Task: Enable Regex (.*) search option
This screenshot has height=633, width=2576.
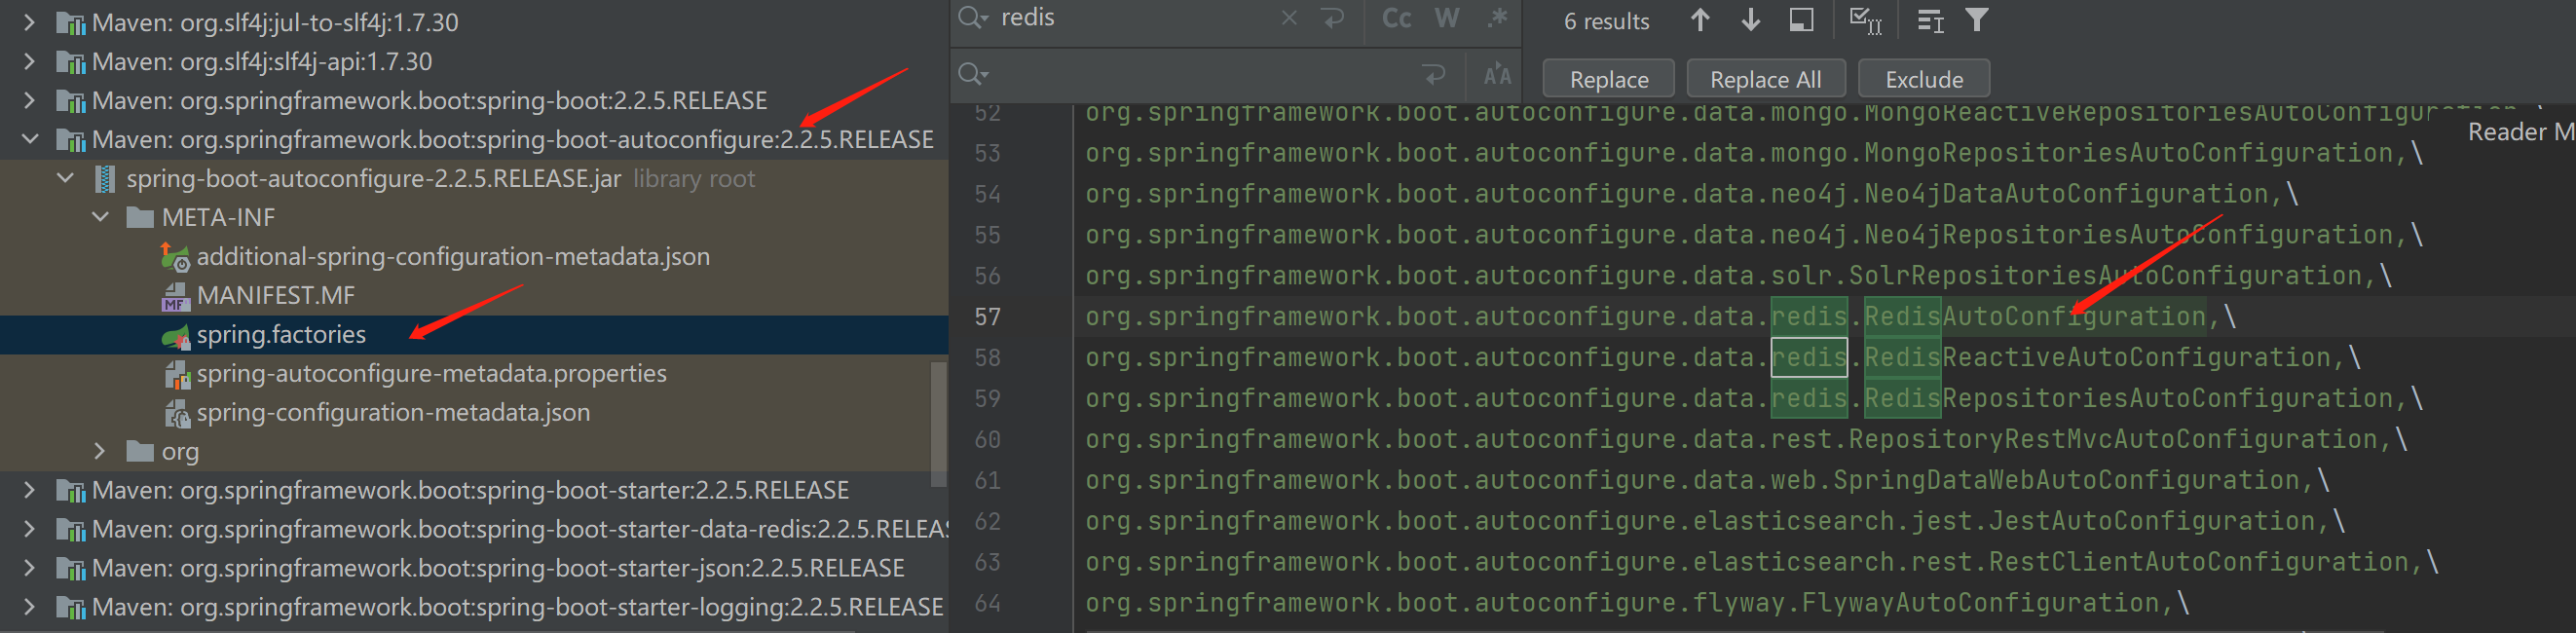Action: (x=1497, y=18)
